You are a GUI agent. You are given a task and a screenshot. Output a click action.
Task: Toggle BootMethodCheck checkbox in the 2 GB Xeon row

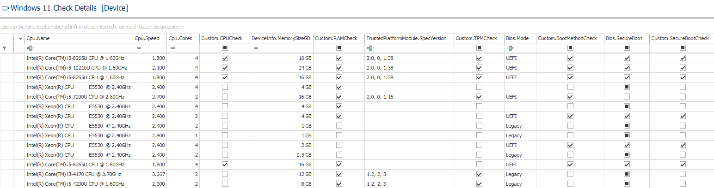[x=570, y=145]
